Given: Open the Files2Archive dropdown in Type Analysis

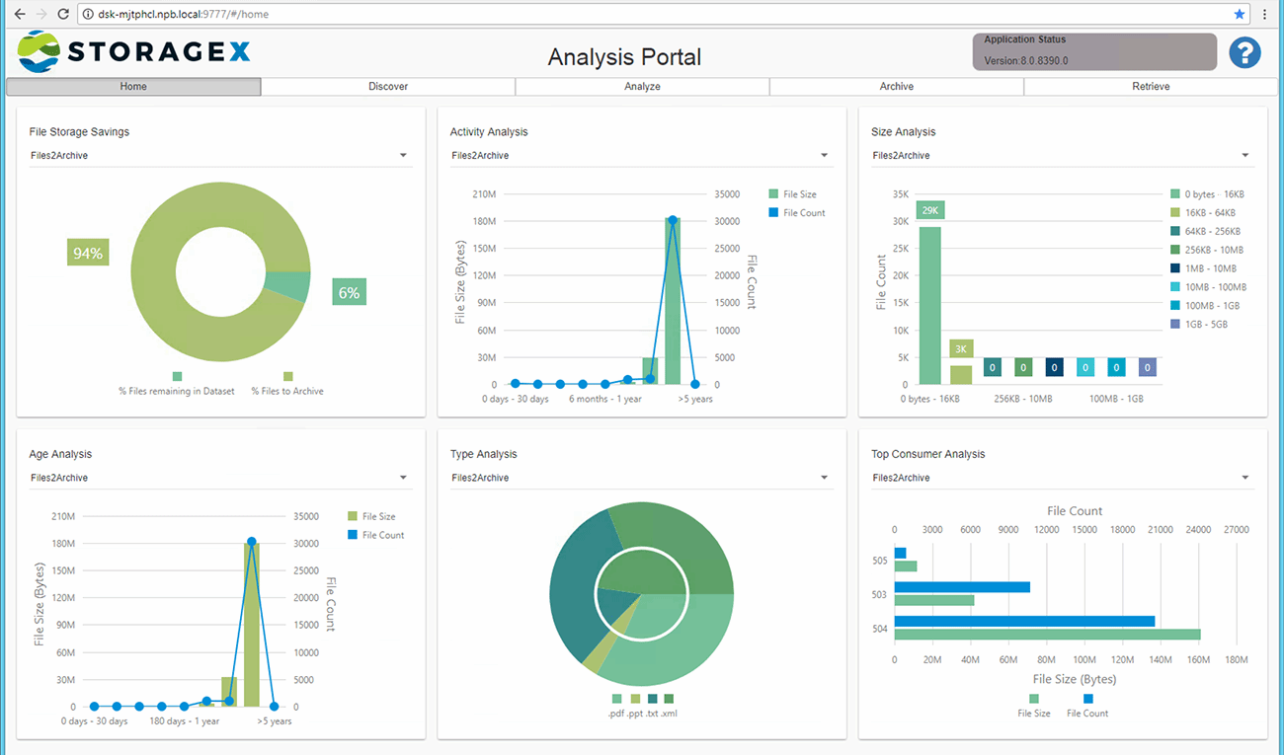Looking at the screenshot, I should coord(824,477).
